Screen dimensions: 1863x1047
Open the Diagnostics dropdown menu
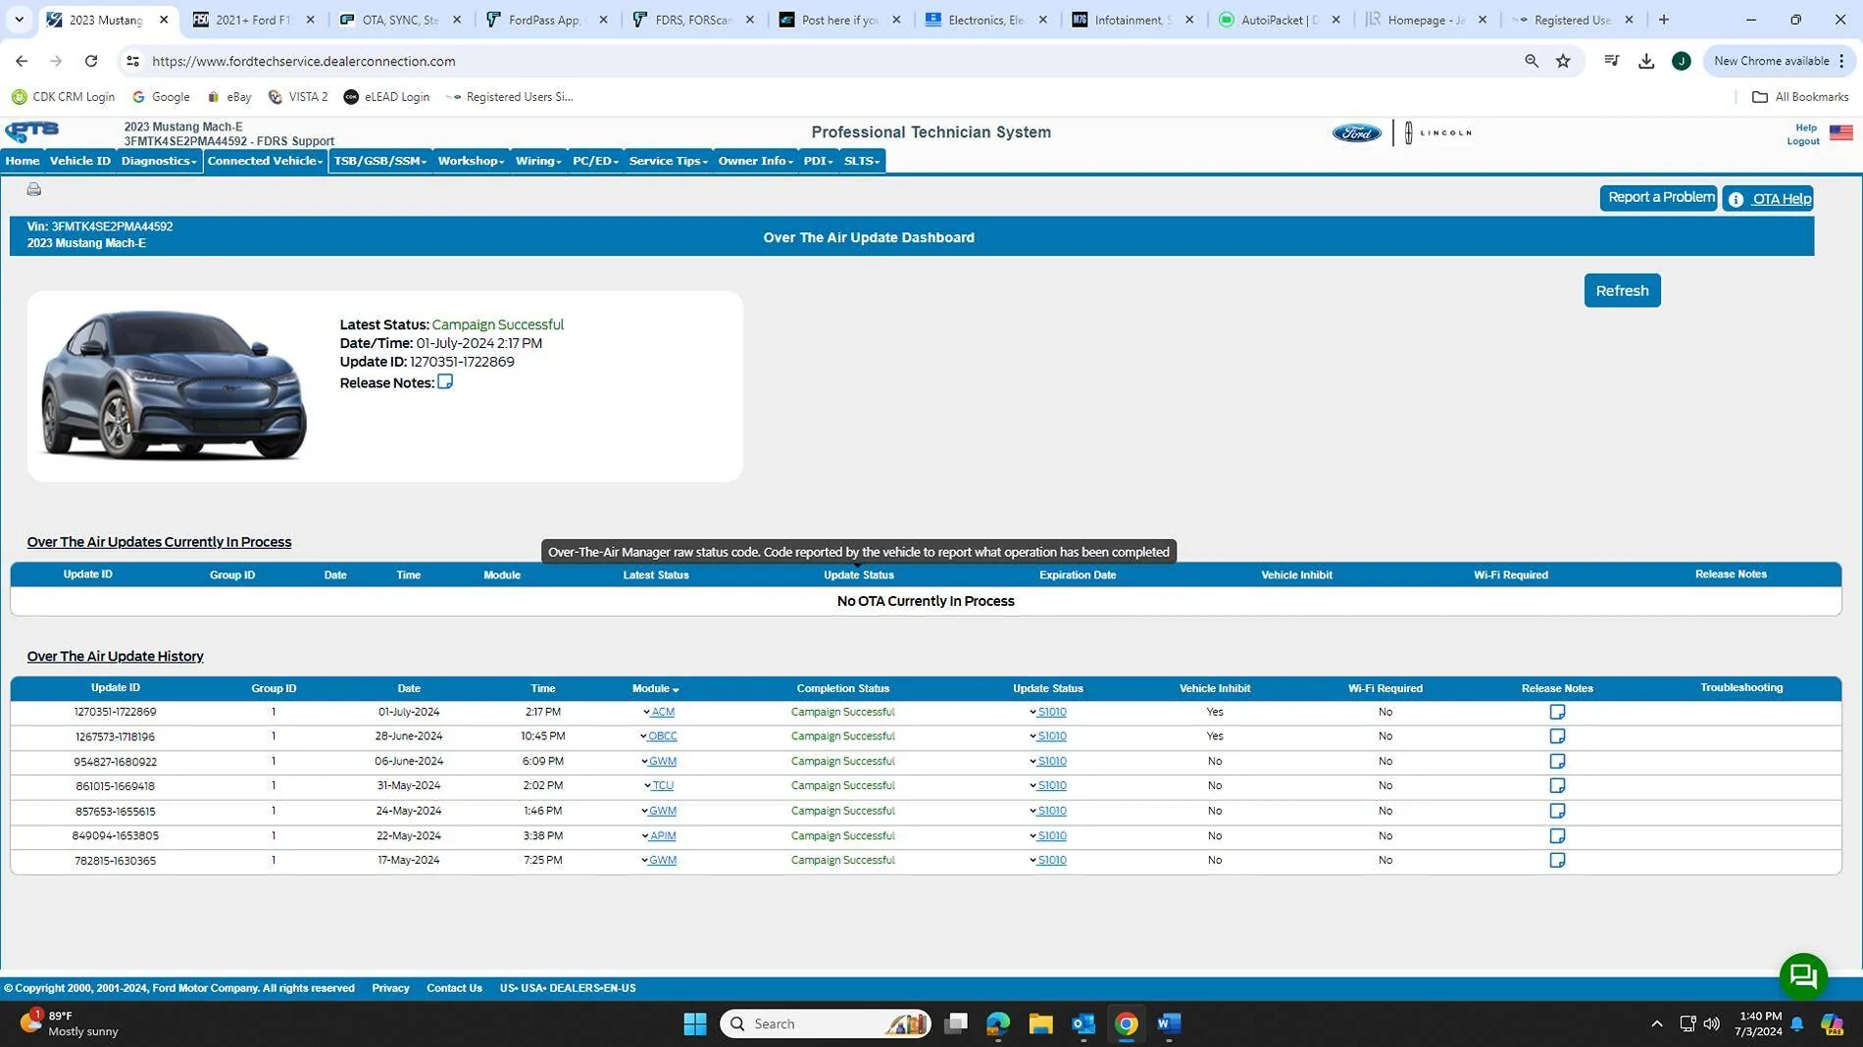[x=159, y=161]
